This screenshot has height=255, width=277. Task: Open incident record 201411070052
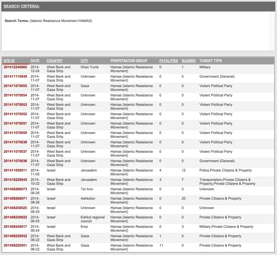click(x=15, y=114)
